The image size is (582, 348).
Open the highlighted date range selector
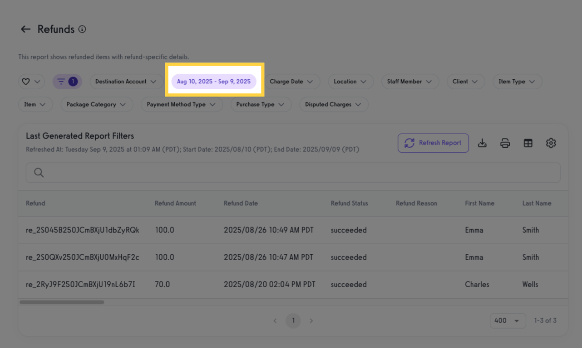pos(214,82)
